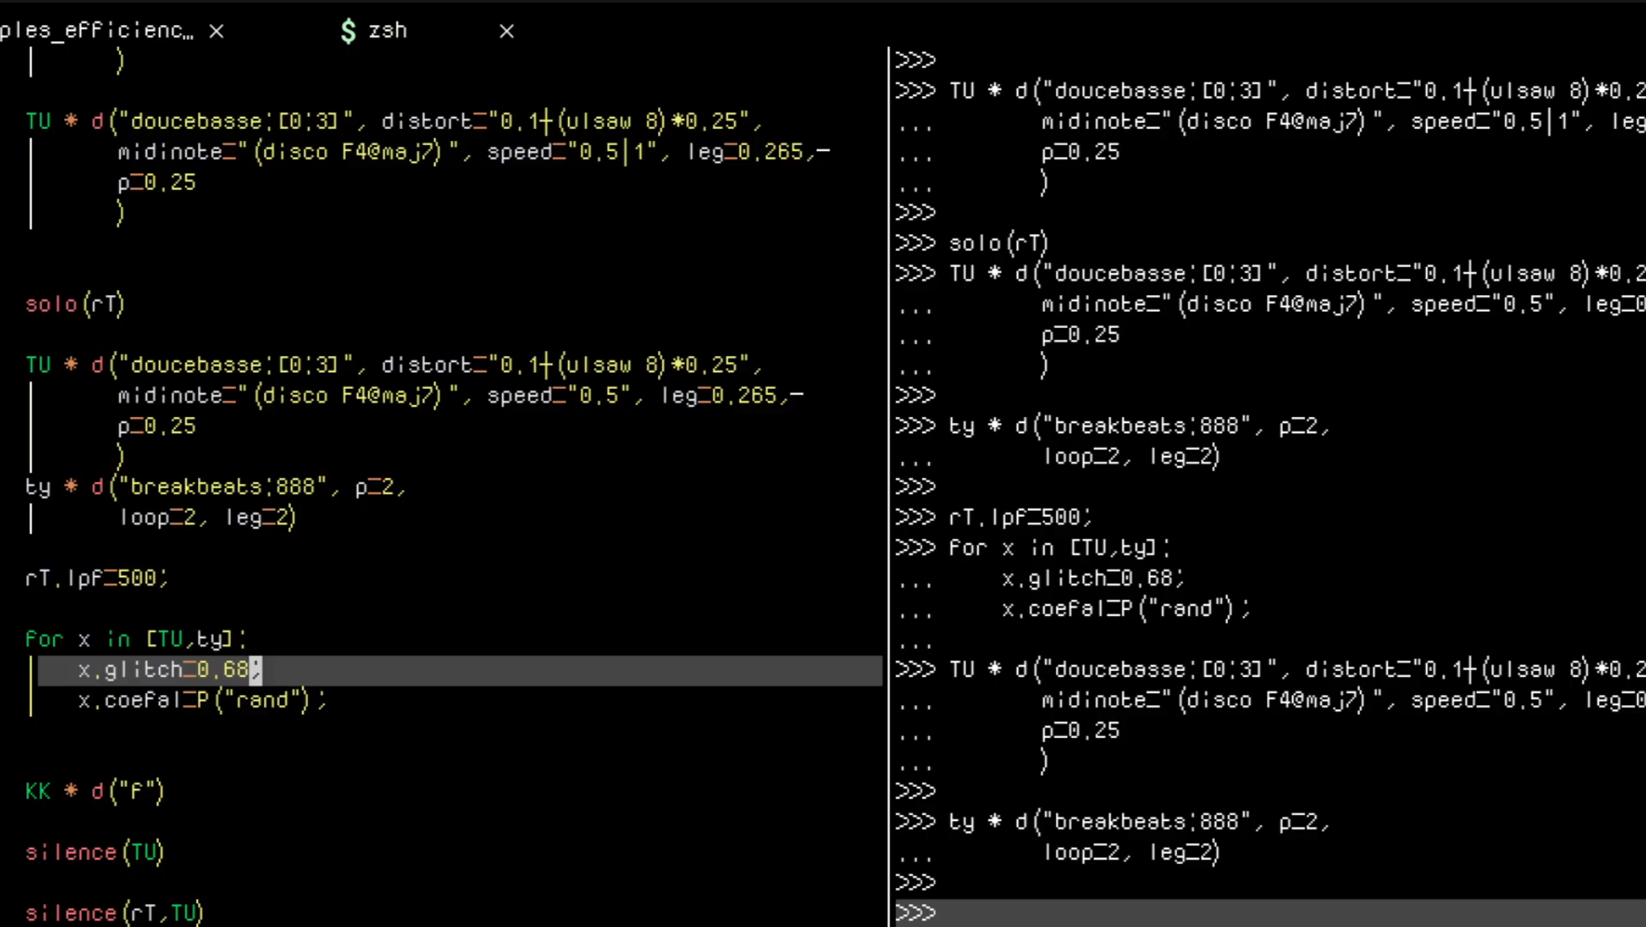
Task: Click the for x in [TU,ty]: line in editor
Action: click(x=135, y=639)
